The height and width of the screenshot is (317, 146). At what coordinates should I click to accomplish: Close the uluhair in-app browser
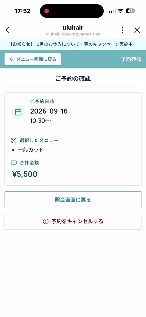tap(137, 30)
